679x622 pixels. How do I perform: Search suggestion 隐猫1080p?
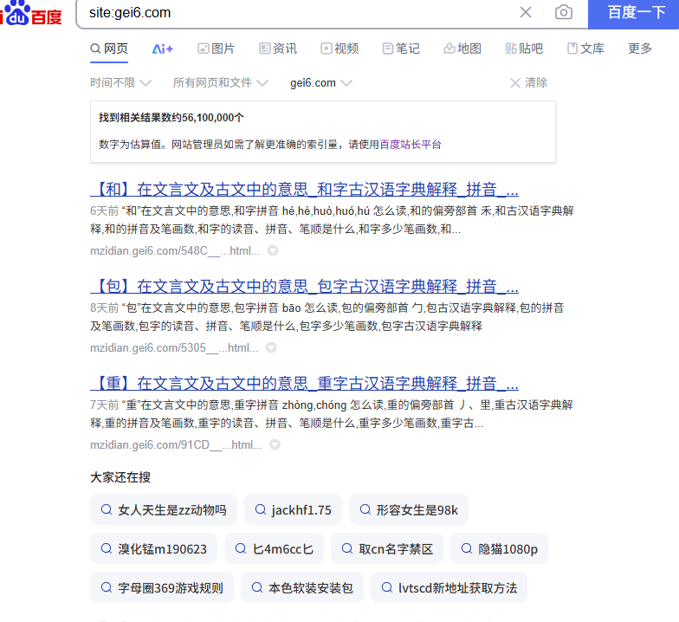coord(499,549)
